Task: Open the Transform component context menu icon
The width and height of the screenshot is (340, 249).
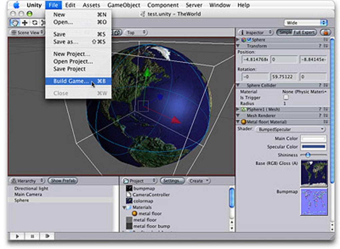Action: coord(325,46)
